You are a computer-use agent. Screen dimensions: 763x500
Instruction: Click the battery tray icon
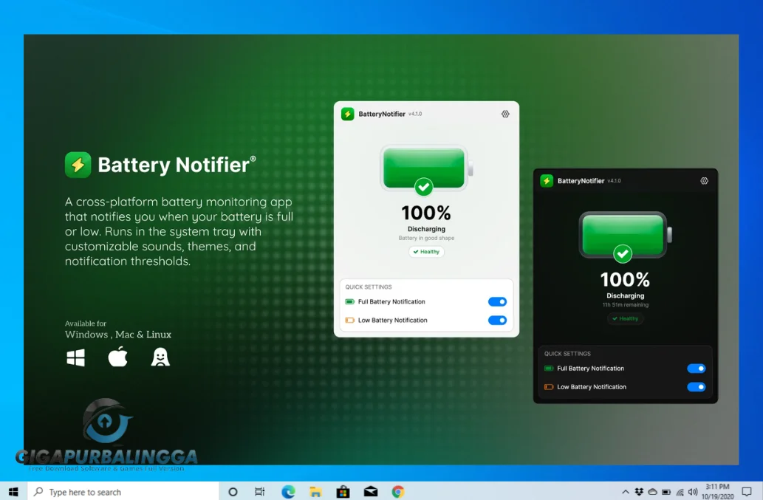click(666, 492)
